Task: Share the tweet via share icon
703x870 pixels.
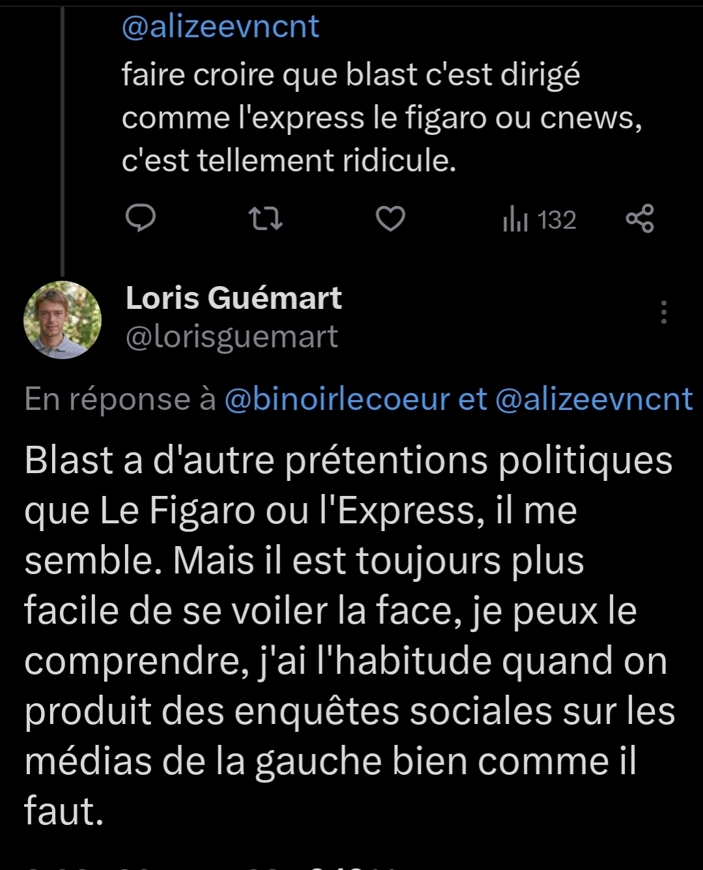Action: pyautogui.click(x=639, y=219)
